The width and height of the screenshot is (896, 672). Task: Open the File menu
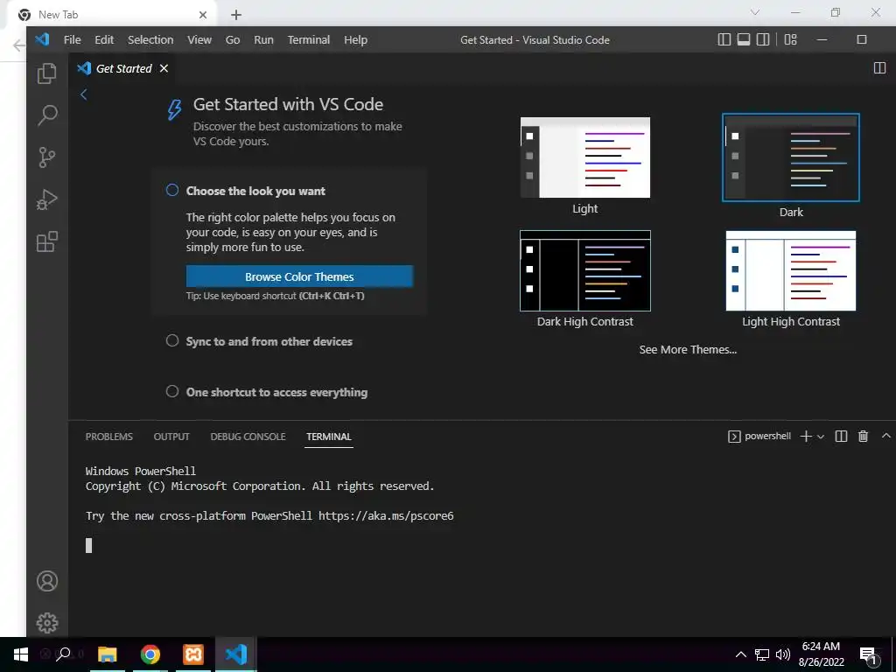tap(72, 40)
